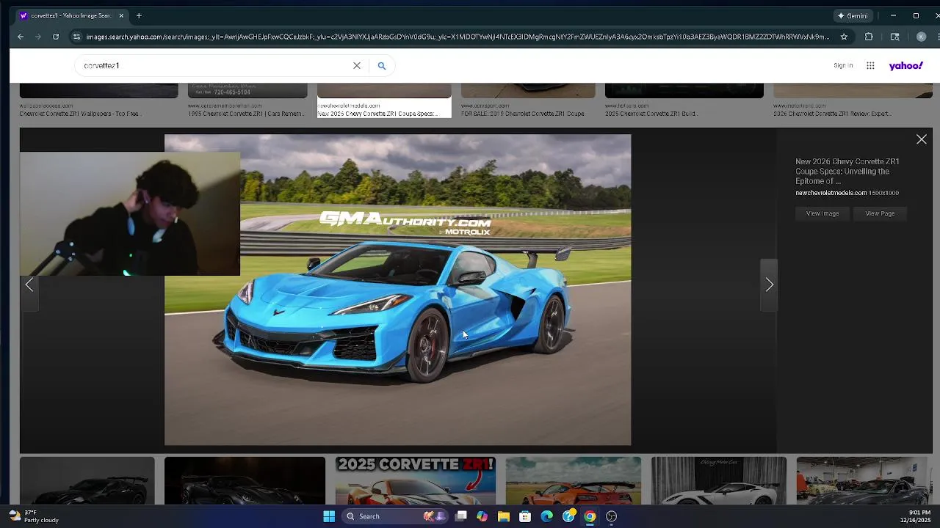Launch Microsoft Edge from the taskbar
Image resolution: width=940 pixels, height=528 pixels.
pos(546,516)
